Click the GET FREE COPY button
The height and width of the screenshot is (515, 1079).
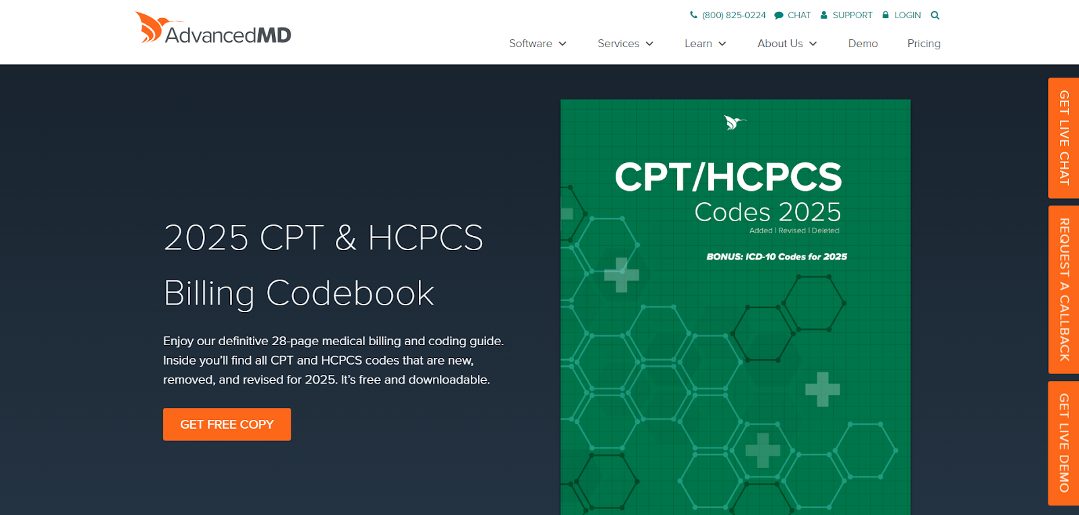[227, 424]
